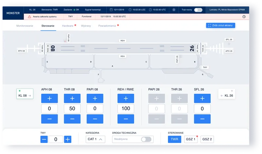Screen dimensions: 262x154
Task: Open the Powiadomienia tab
Action: coord(107,26)
